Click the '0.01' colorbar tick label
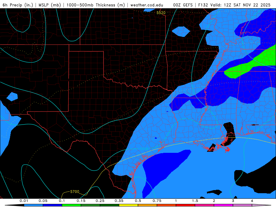Image resolution: width=276 pixels, height=207 pixels. (24, 201)
